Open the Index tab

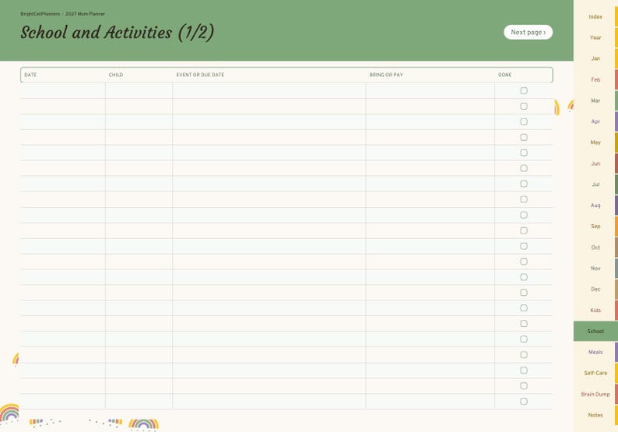(595, 16)
